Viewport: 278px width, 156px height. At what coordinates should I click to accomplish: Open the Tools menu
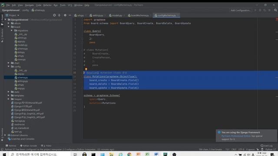(x=63, y=5)
